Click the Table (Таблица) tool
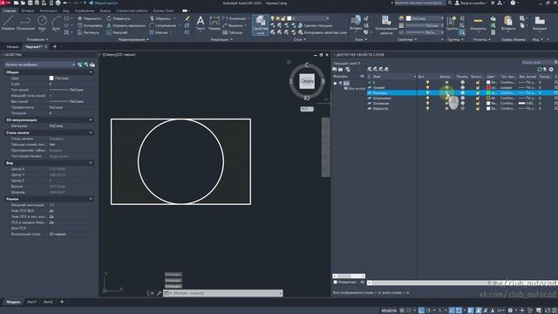The image size is (558, 314). (x=233, y=32)
